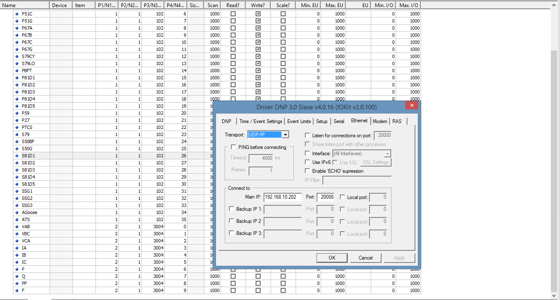
Task: Switch to the Modem tab
Action: click(x=380, y=121)
